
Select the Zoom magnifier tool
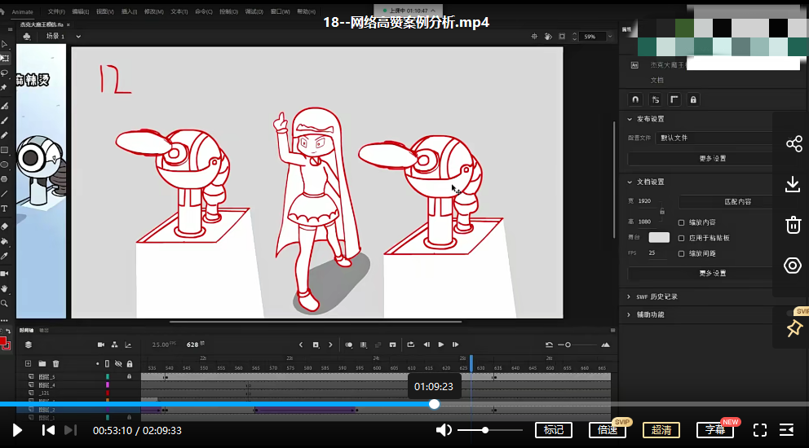[x=5, y=304]
